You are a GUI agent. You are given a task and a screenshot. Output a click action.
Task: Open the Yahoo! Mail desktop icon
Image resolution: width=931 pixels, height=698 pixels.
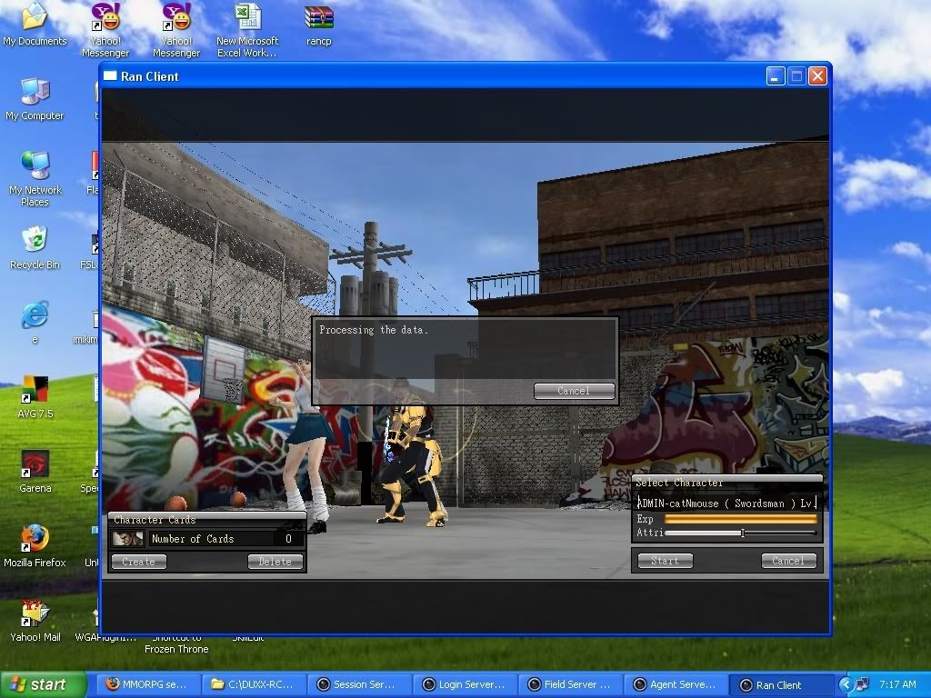tap(35, 613)
